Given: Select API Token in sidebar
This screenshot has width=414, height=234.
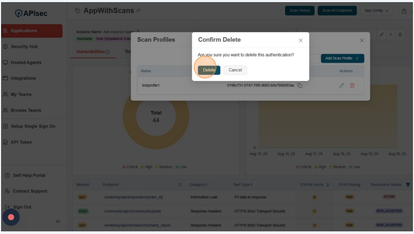Looking at the screenshot, I should point(21,142).
